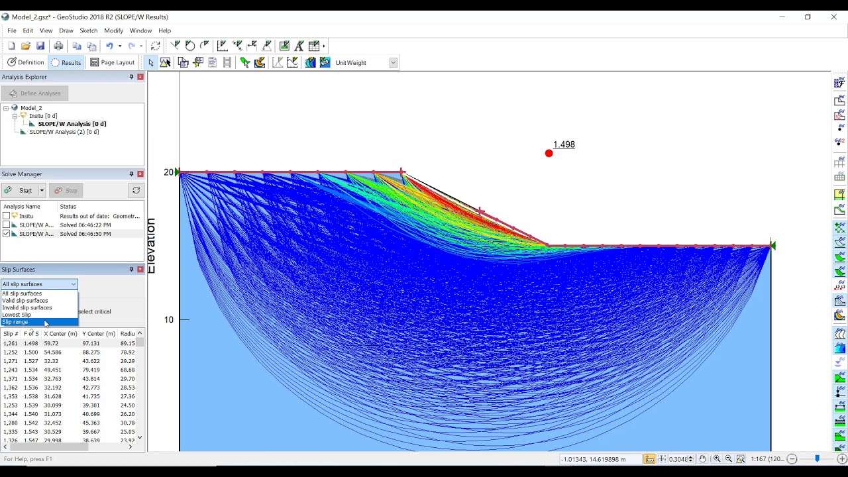Open the Sketch menu
Viewport: 848px width, 477px height.
[x=89, y=30]
